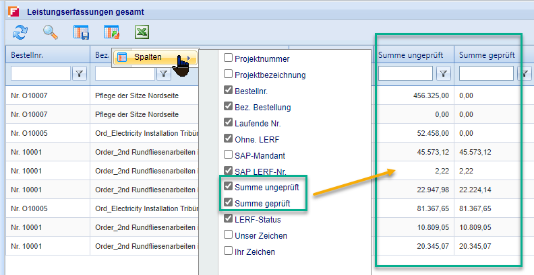Viewport: 534px width, 275px height.
Task: Click the reset table layout icon
Action: pos(111,32)
